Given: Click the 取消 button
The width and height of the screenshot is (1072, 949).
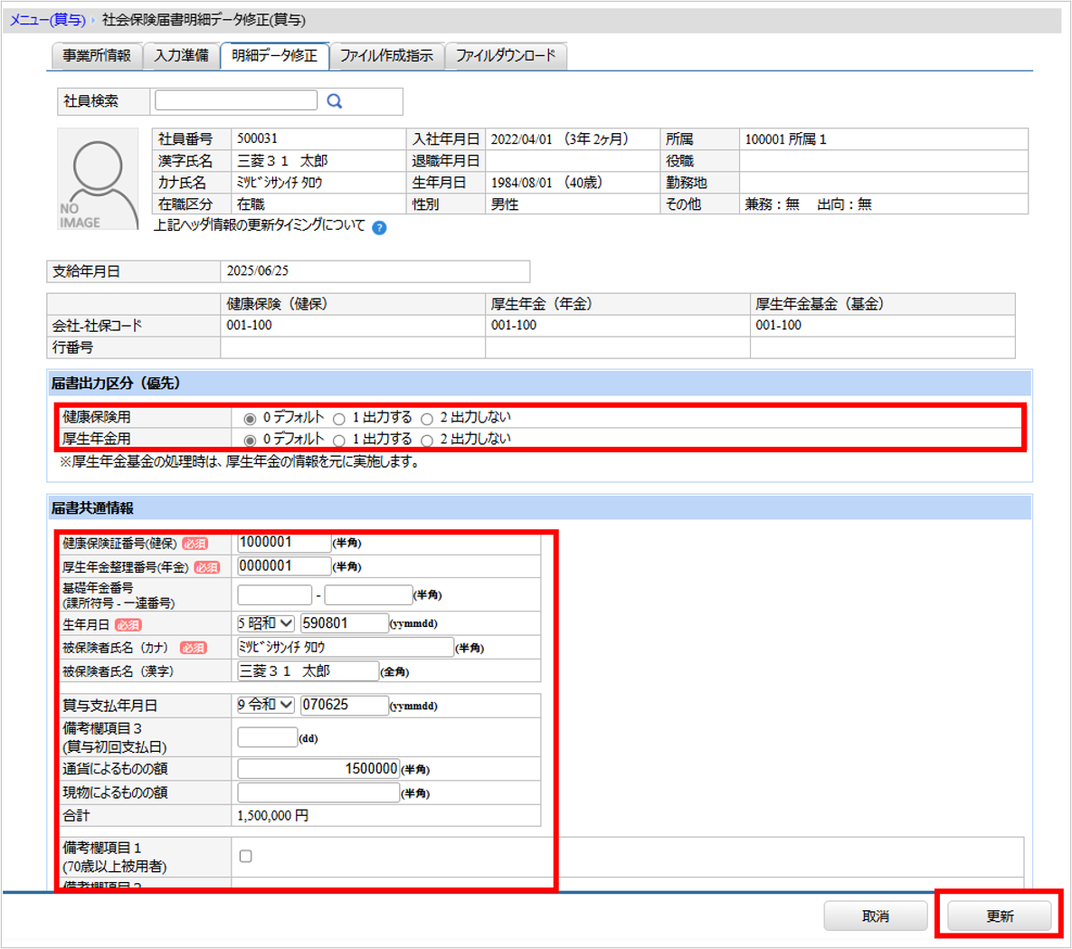Looking at the screenshot, I should (x=875, y=916).
